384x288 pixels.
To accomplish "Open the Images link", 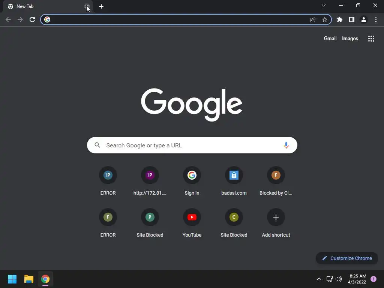I will (350, 39).
